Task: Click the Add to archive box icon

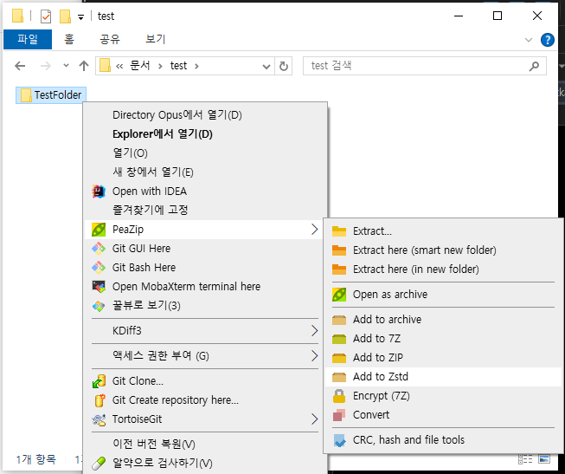Action: click(x=339, y=320)
